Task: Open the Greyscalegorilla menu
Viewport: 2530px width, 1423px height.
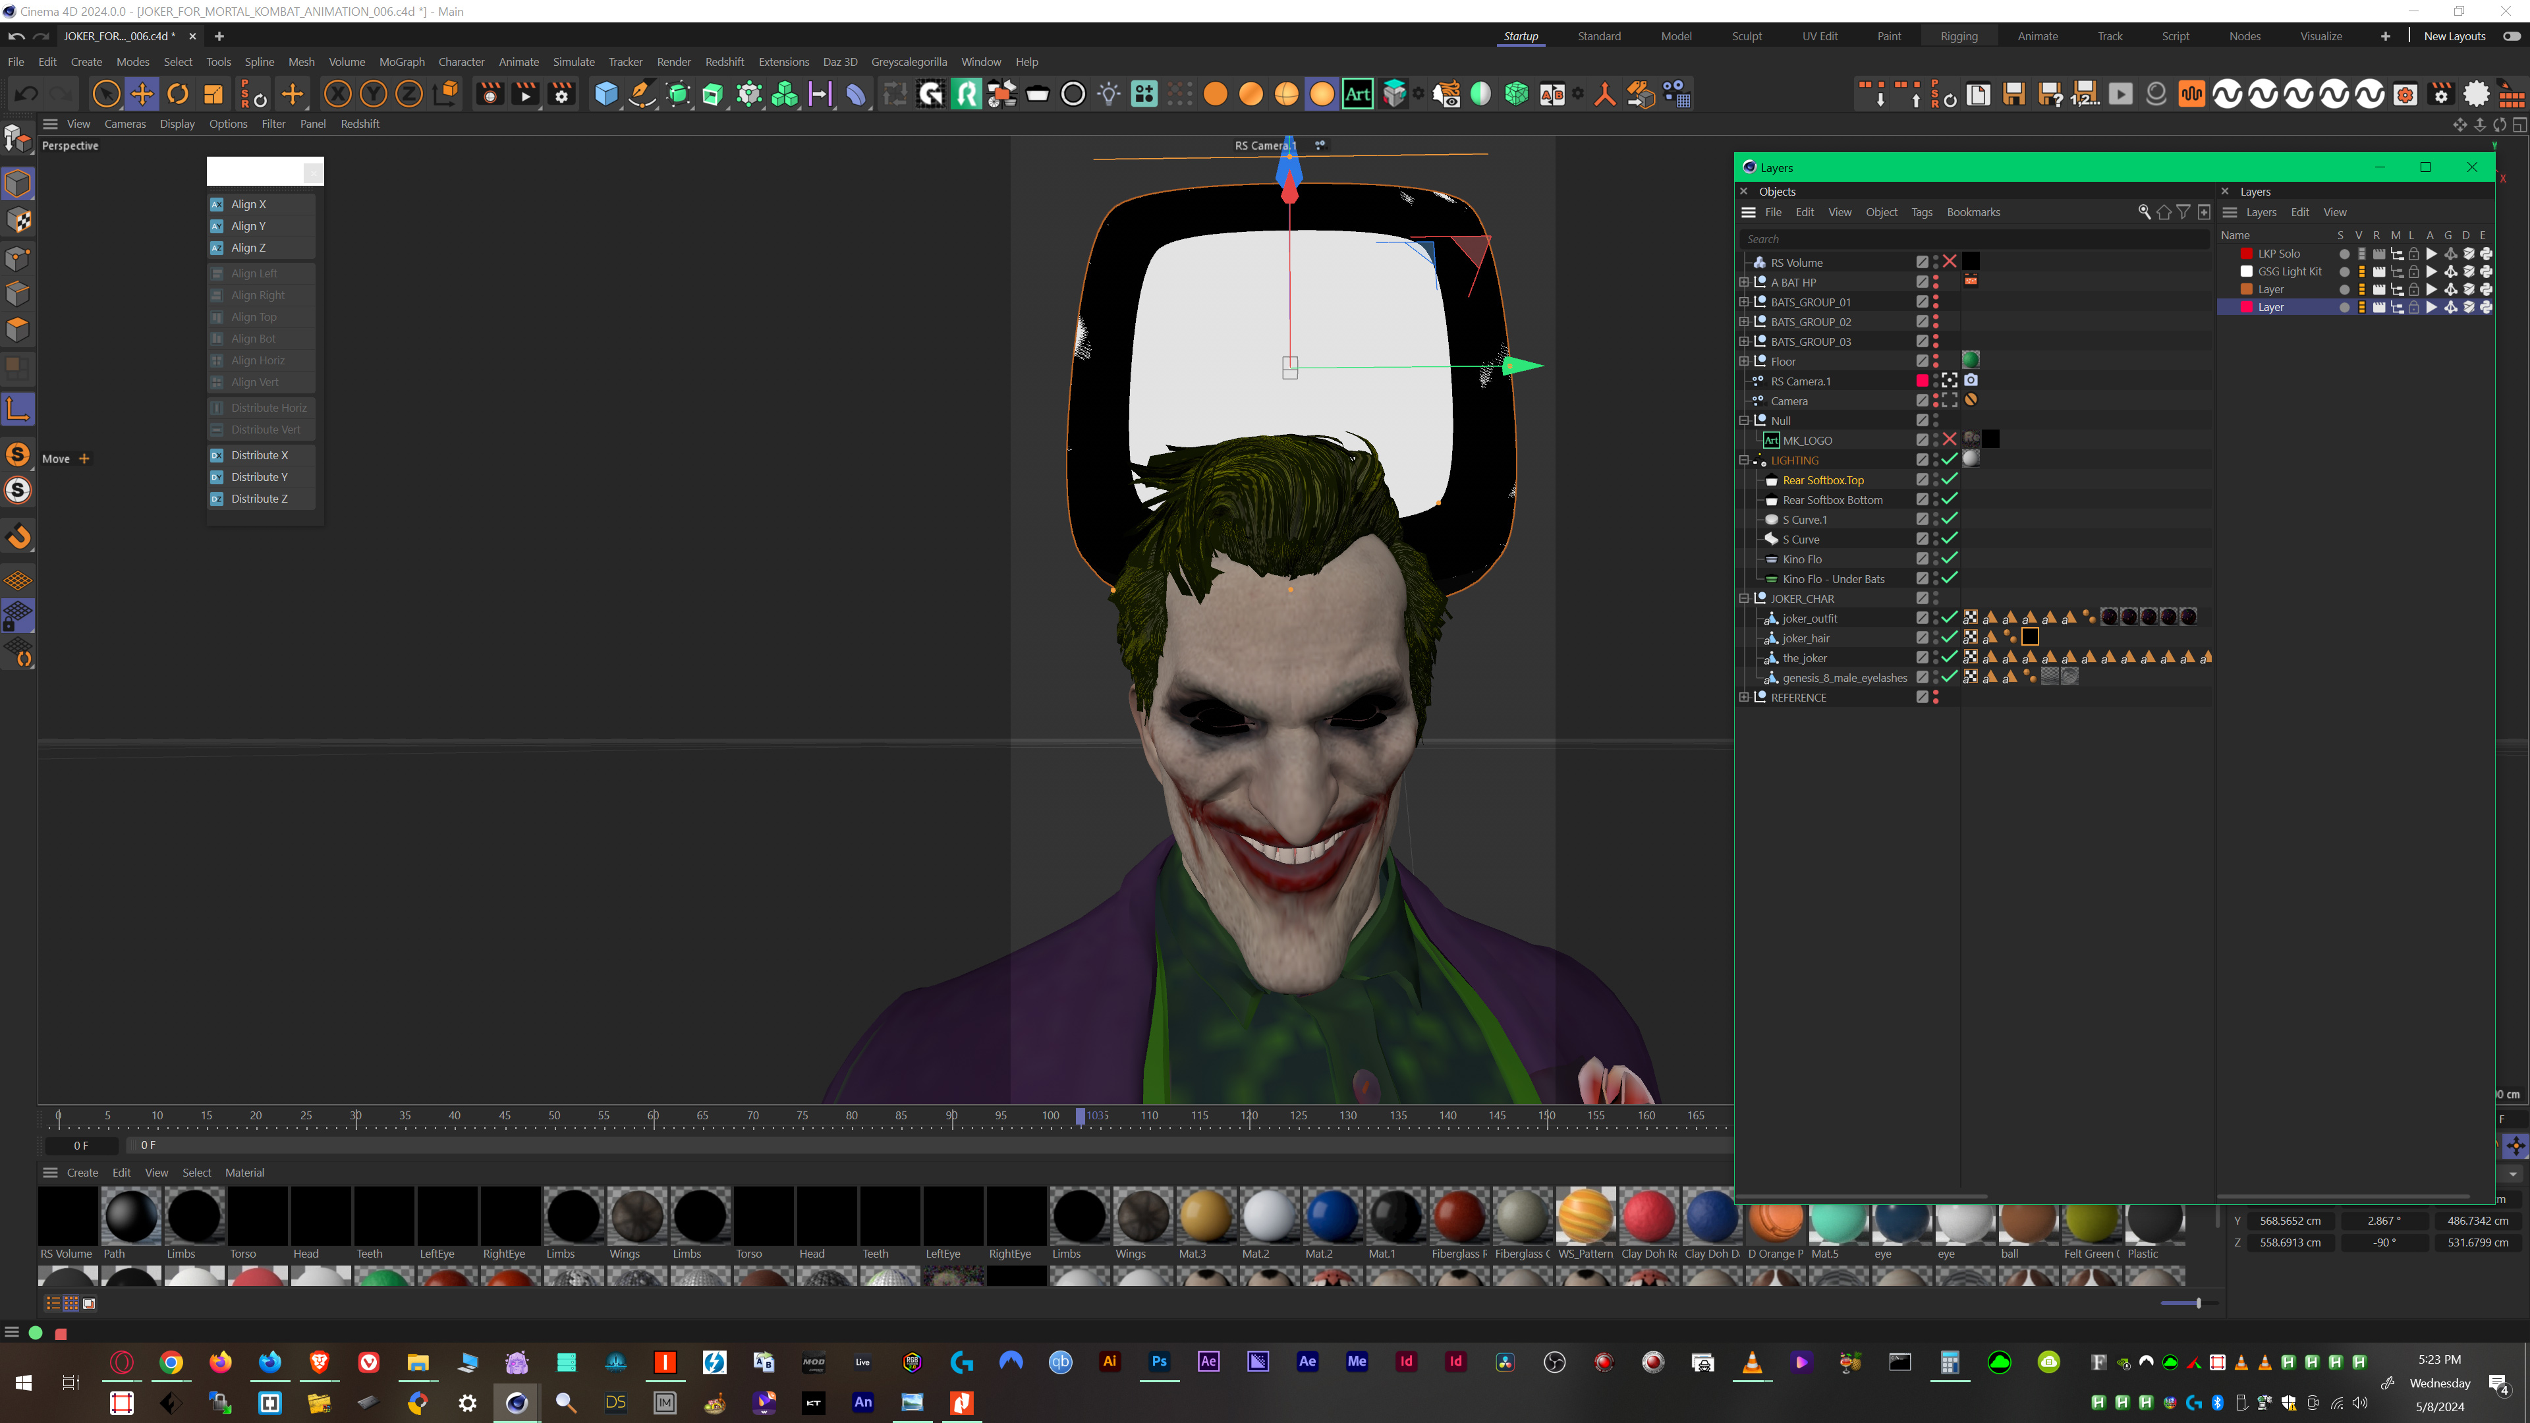Action: 909,62
